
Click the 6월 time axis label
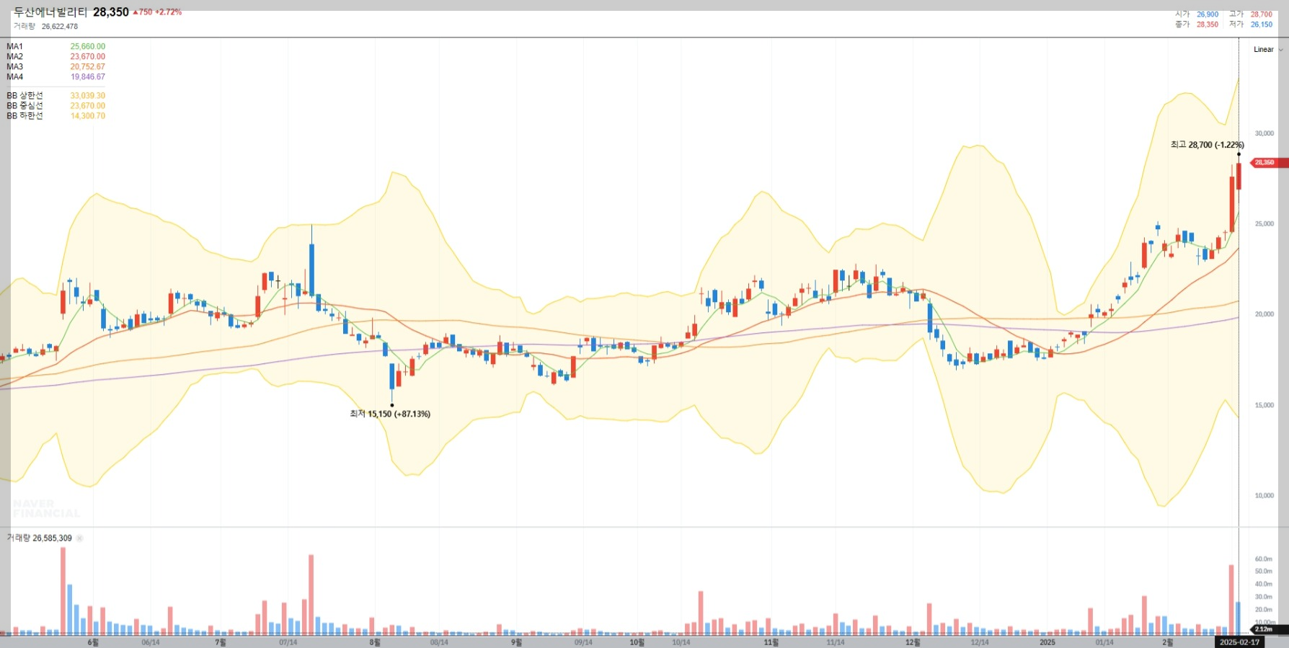click(93, 642)
